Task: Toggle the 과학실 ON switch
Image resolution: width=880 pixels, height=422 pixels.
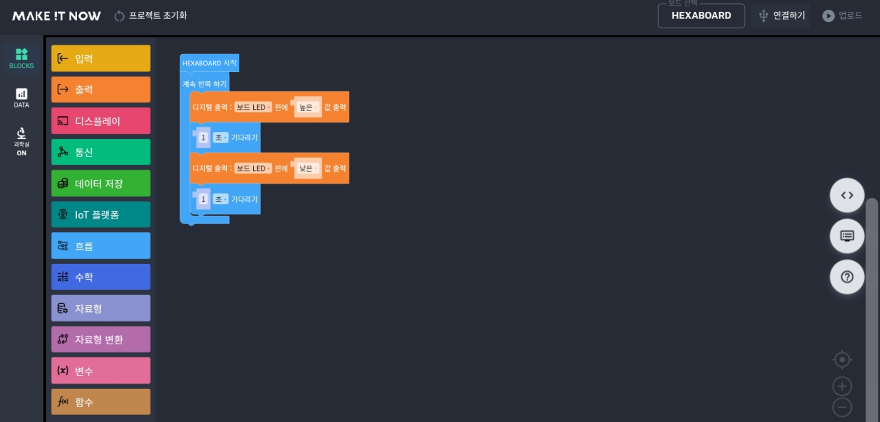Action: [x=22, y=142]
